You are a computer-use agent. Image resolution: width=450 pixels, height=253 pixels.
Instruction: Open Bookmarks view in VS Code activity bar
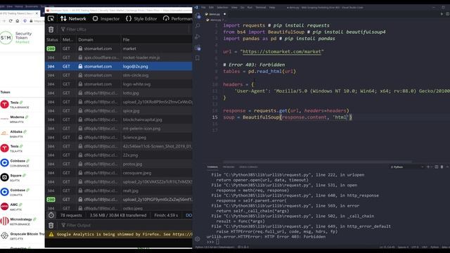tap(198, 58)
